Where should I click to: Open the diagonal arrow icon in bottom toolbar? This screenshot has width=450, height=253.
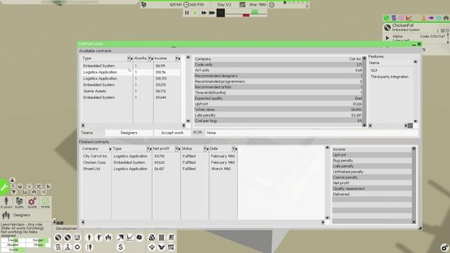click(120, 238)
